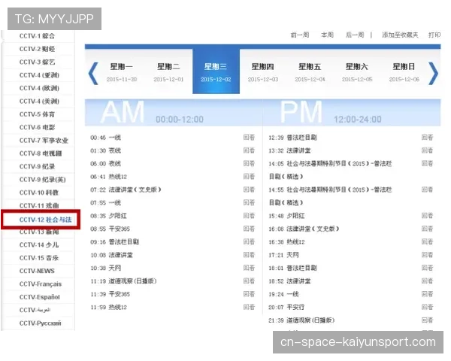The height and width of the screenshot is (361, 451).
Task: Select the 星期一 2015-11-30 tab
Action: pyautogui.click(x=121, y=72)
